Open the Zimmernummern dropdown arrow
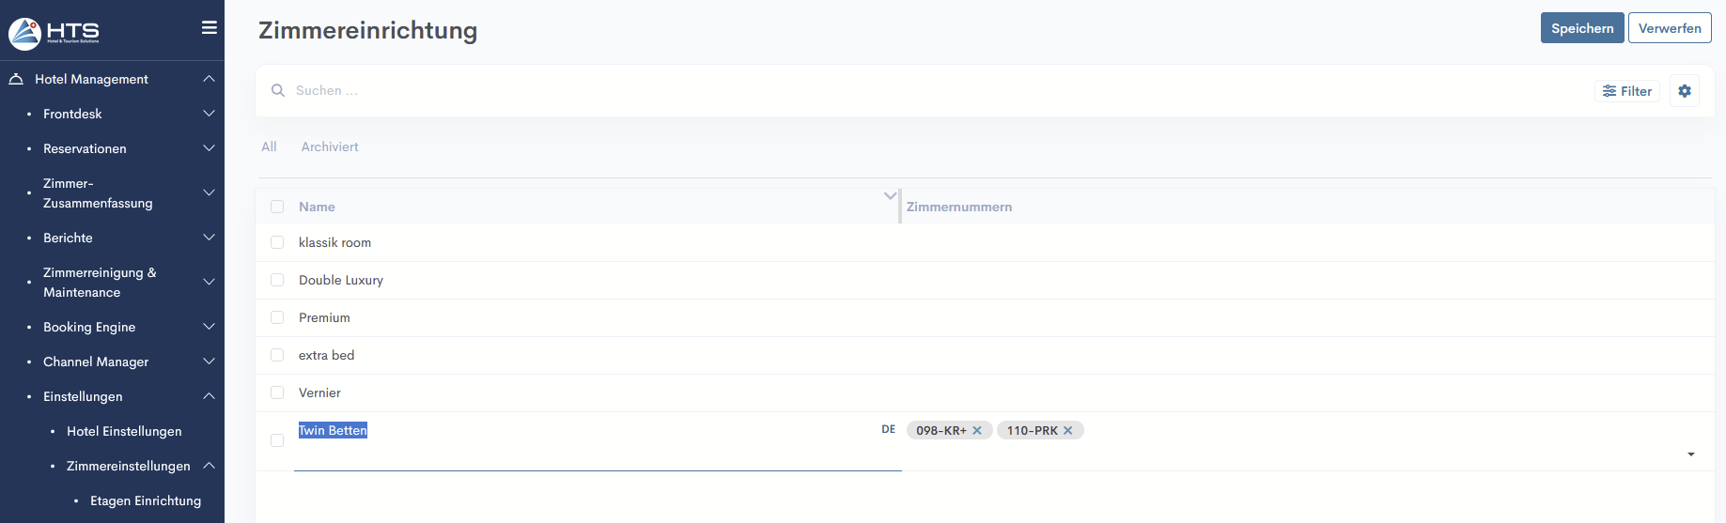Viewport: 1726px width, 523px height. tap(1690, 454)
